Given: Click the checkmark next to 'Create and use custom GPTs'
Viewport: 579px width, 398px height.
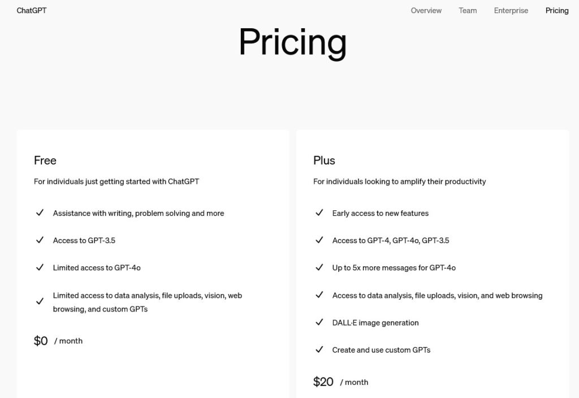Looking at the screenshot, I should coord(319,350).
